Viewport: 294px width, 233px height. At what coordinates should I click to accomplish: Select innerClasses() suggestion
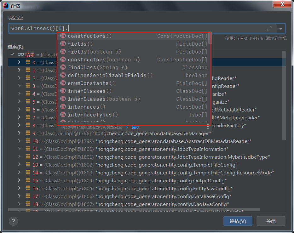pyautogui.click(x=134, y=91)
